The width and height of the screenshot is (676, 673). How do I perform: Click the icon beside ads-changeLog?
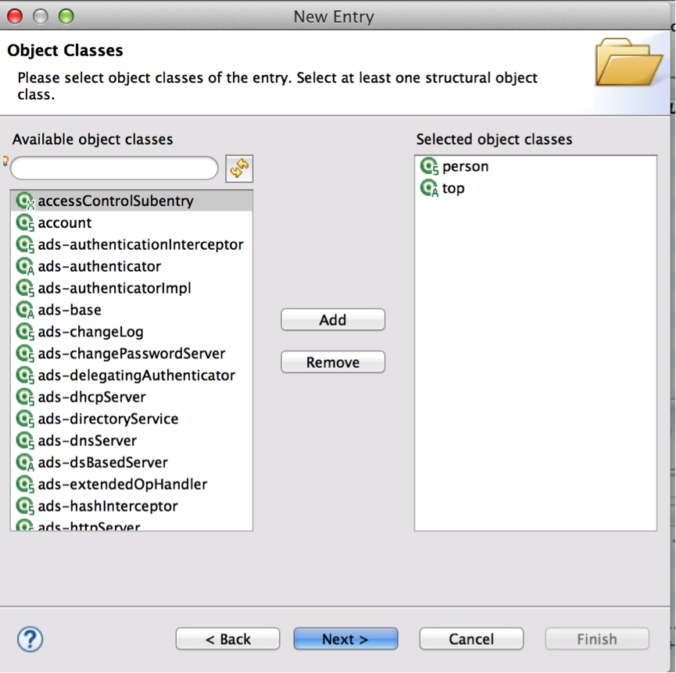24,332
